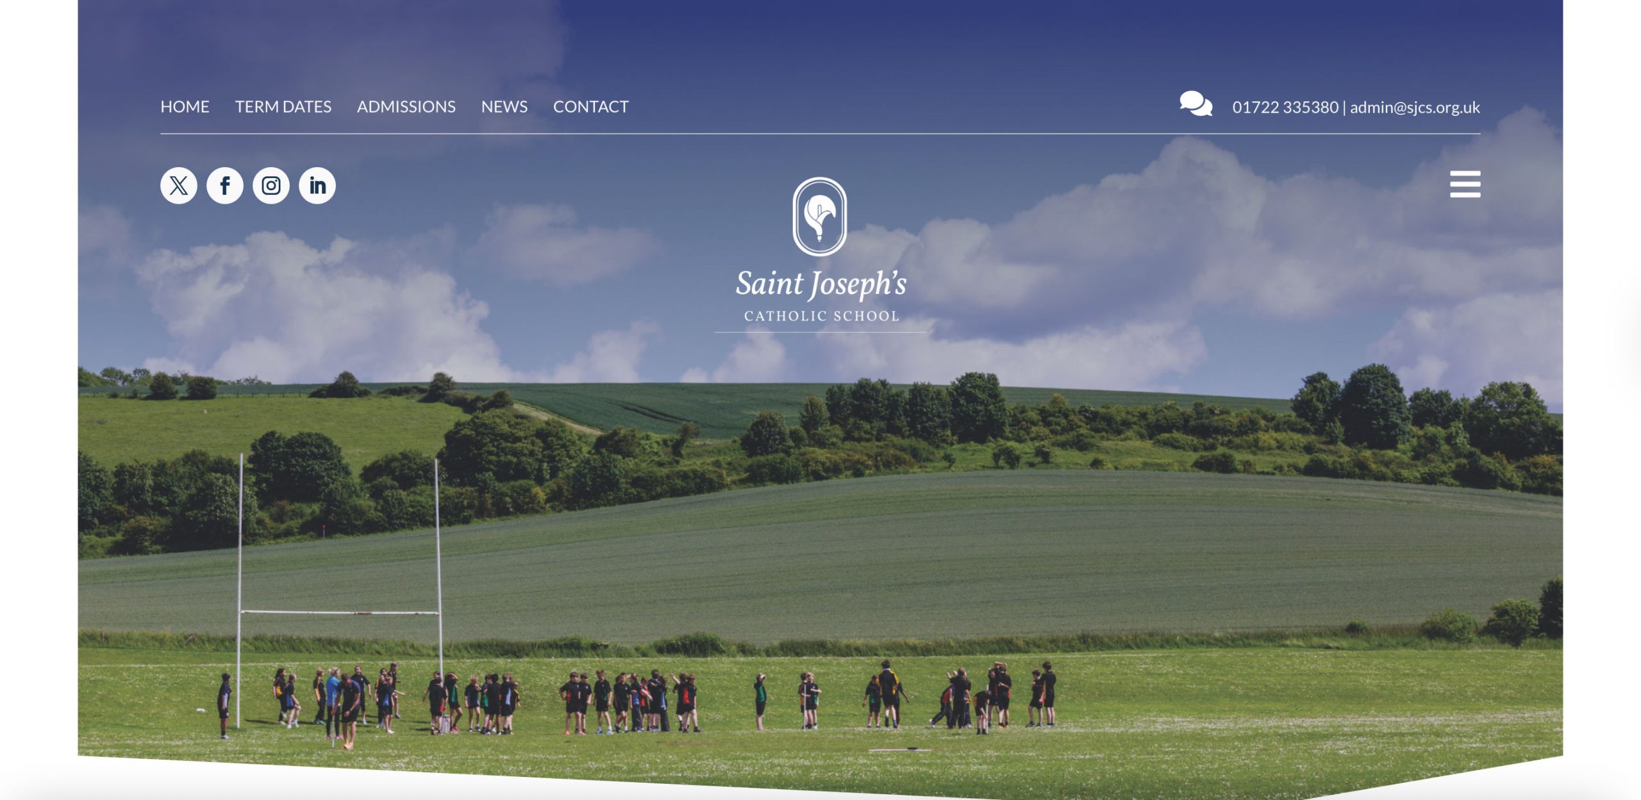Call the number 01722 335380
The image size is (1641, 800).
[x=1285, y=107]
